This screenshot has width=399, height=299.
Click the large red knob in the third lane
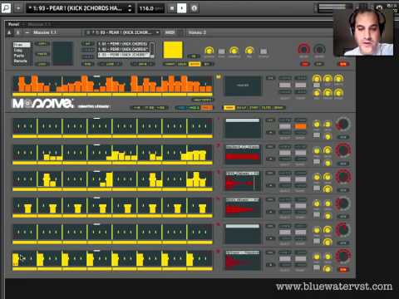tap(343, 177)
